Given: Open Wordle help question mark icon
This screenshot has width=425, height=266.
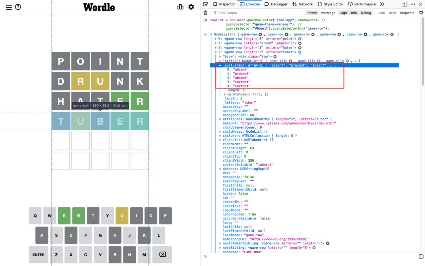Looking at the screenshot, I should [x=18, y=7].
